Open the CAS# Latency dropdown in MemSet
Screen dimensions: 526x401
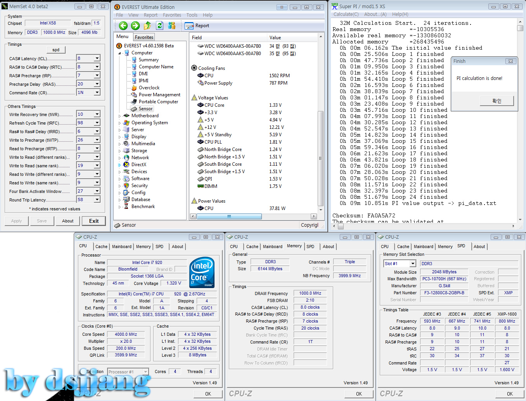[x=97, y=59]
